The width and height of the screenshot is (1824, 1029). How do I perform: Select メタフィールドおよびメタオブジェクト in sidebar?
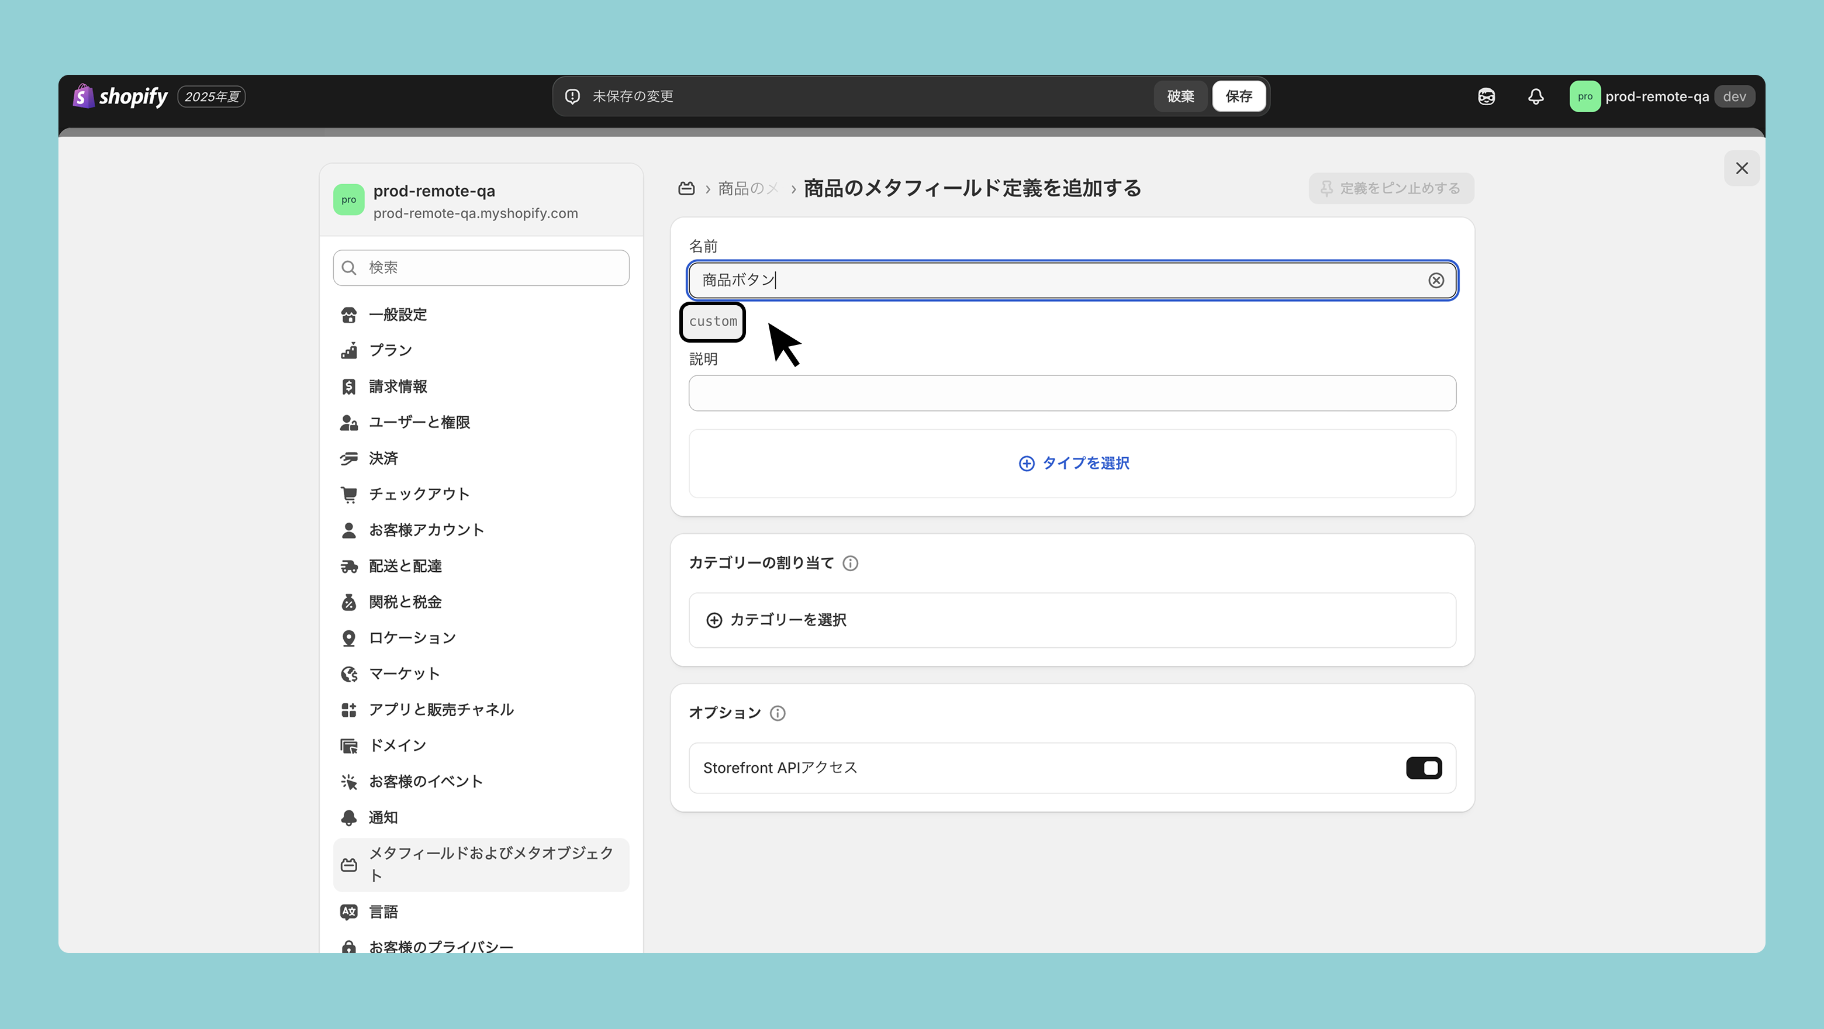tap(481, 864)
